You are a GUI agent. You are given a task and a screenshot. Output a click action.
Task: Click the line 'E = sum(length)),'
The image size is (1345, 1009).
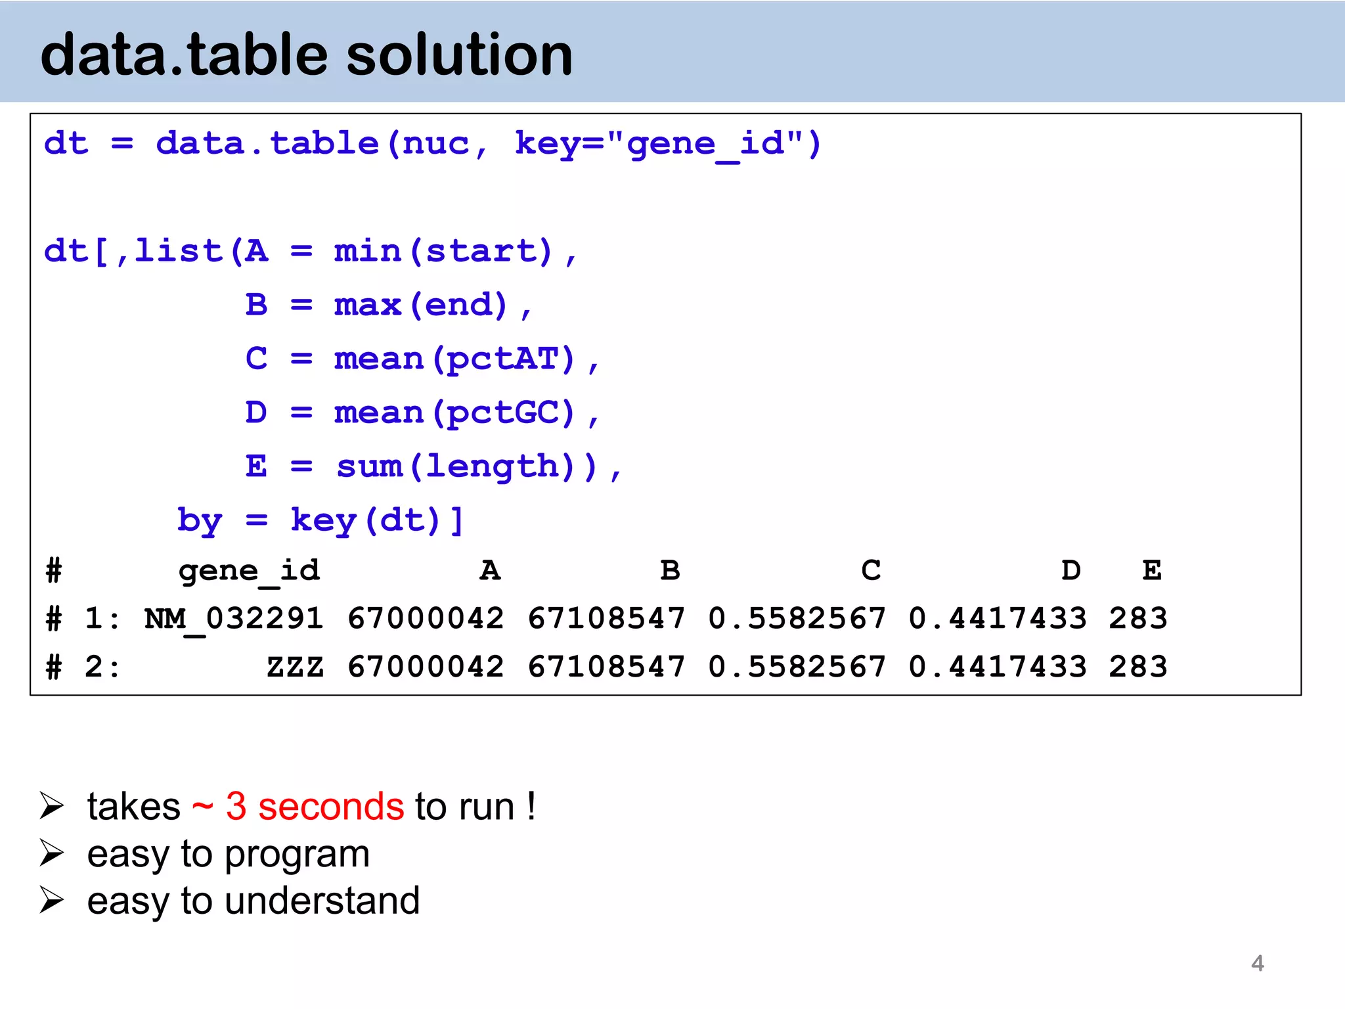(x=433, y=468)
